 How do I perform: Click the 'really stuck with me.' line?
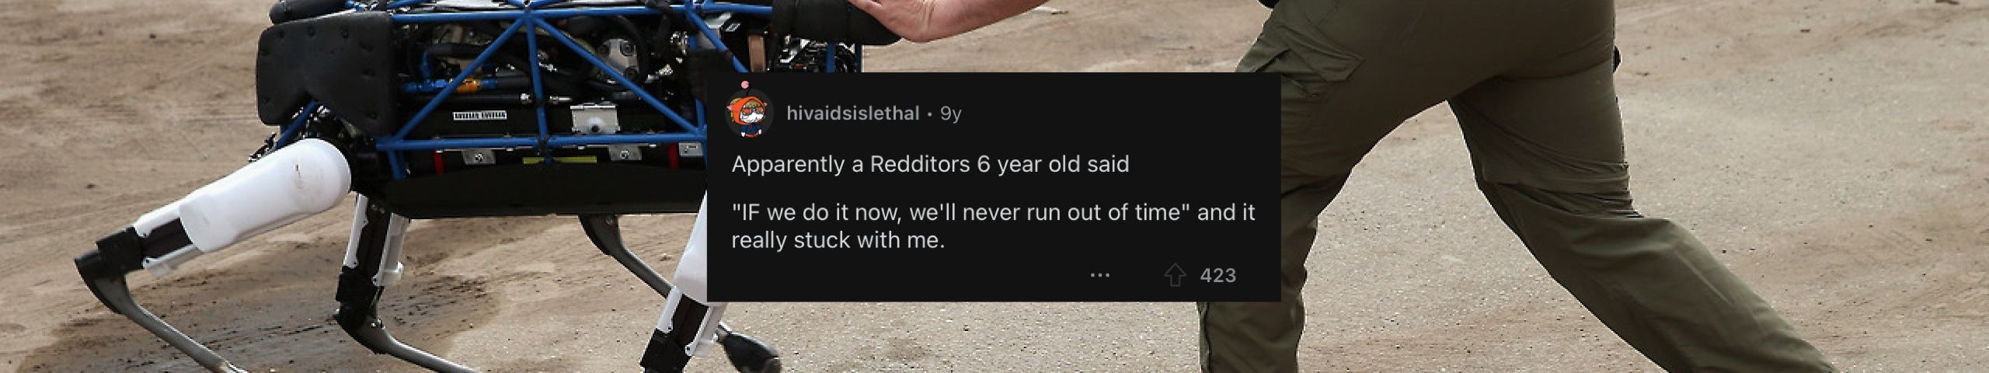tap(838, 240)
